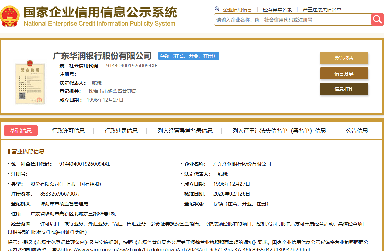Image resolution: width=384 pixels, height=251 pixels.
Task: Open the 行政许可信息 tab
Action: point(68,130)
